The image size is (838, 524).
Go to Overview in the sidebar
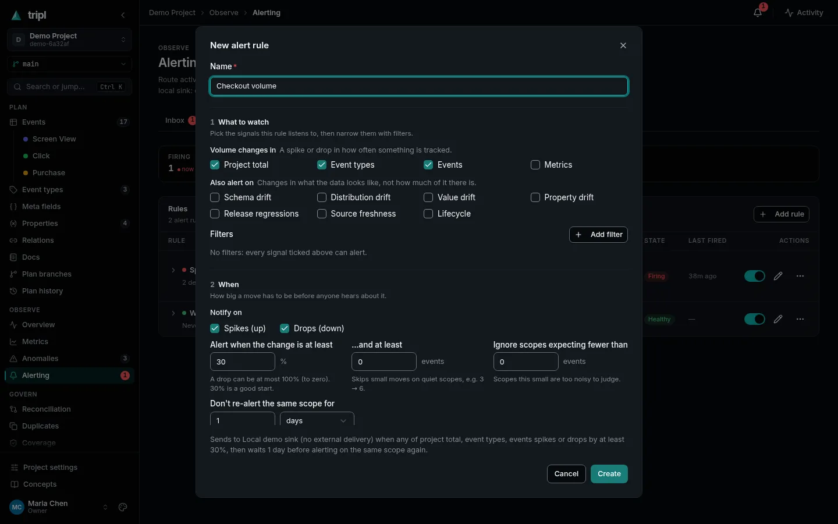click(x=70, y=325)
